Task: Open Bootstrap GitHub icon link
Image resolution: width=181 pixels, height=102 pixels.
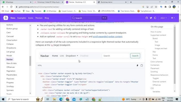Action: pos(147,18)
